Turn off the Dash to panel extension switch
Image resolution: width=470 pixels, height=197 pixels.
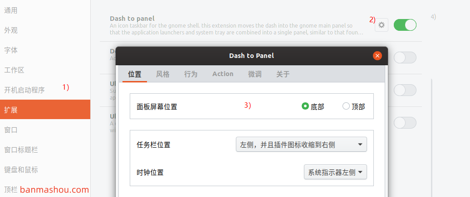pyautogui.click(x=405, y=25)
